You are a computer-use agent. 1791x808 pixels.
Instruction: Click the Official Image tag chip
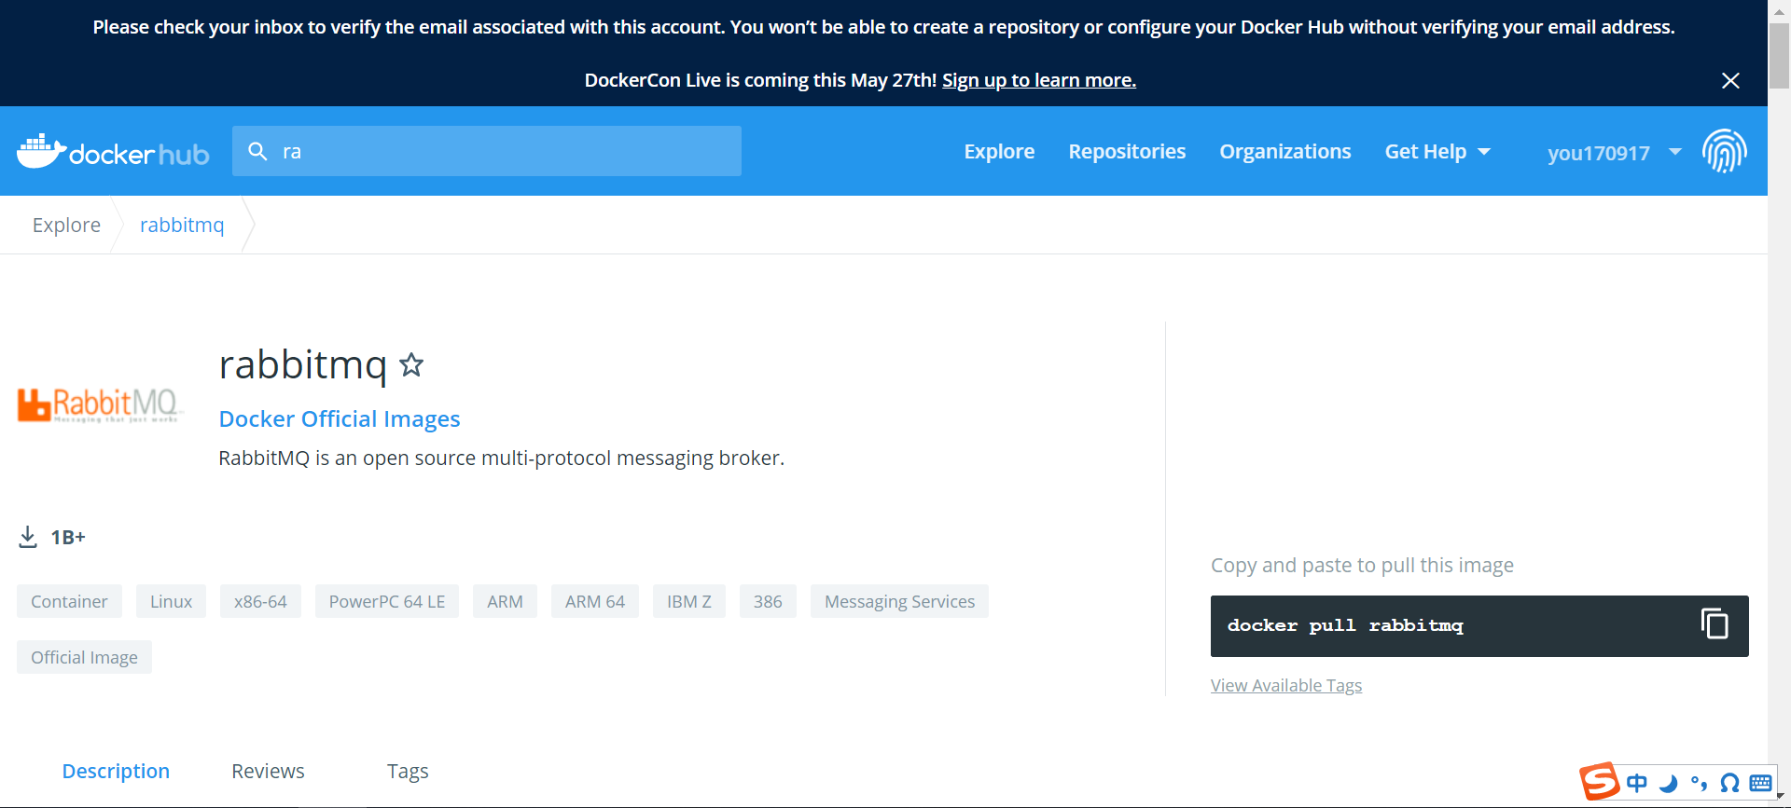(84, 657)
